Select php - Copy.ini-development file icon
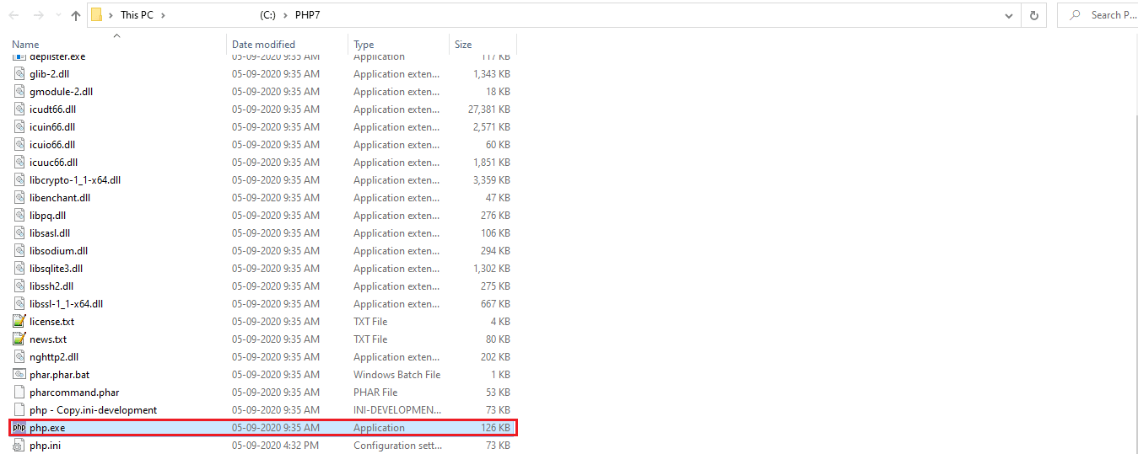1138x454 pixels. point(19,410)
